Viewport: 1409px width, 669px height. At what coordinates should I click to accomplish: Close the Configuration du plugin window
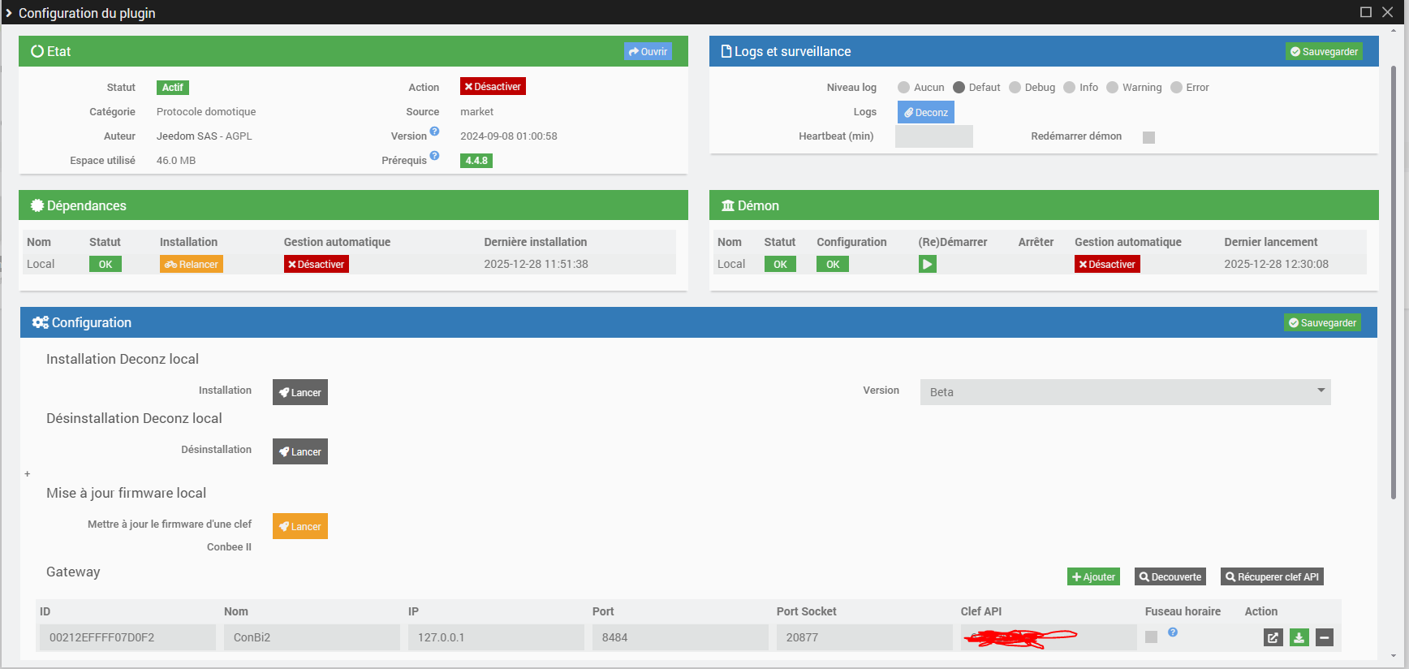pyautogui.click(x=1388, y=12)
